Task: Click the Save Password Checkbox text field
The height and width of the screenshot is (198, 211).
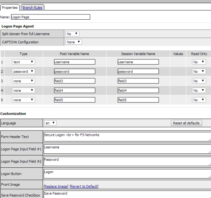Action: (127, 194)
